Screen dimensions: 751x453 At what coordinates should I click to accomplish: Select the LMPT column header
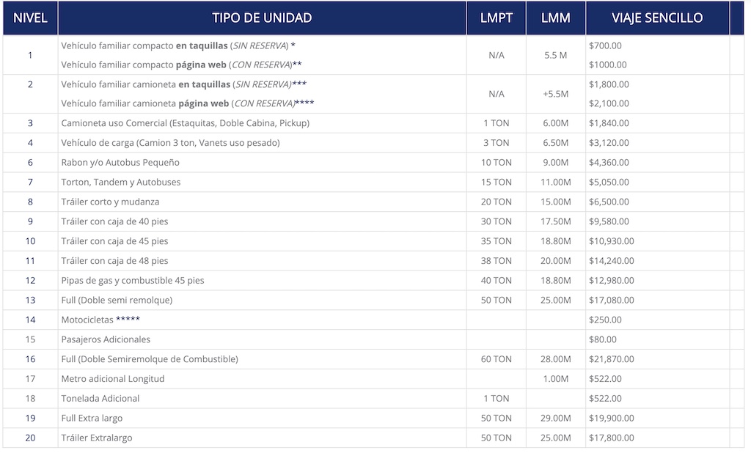tap(497, 18)
